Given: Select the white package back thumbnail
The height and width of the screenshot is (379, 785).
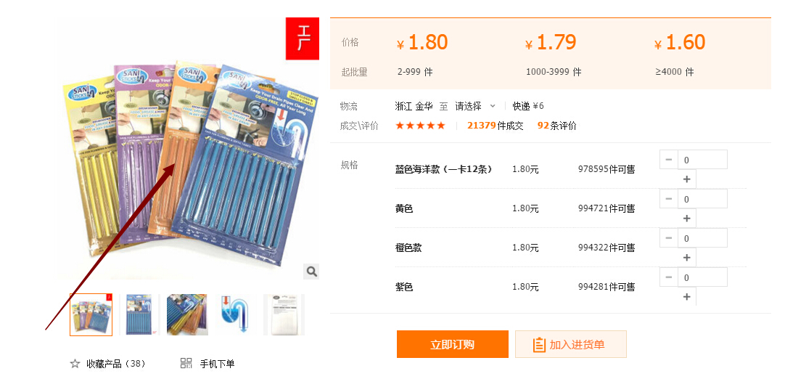Looking at the screenshot, I should (284, 315).
